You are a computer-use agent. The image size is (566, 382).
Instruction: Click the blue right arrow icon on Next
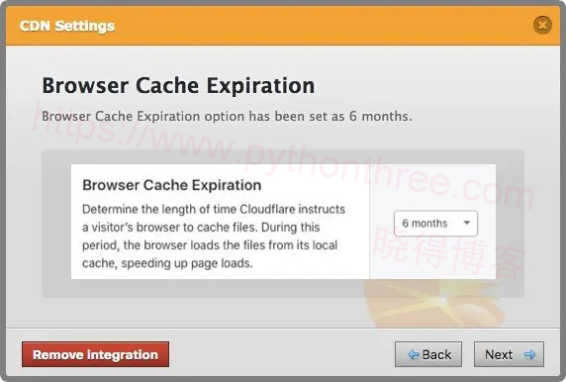pos(529,355)
